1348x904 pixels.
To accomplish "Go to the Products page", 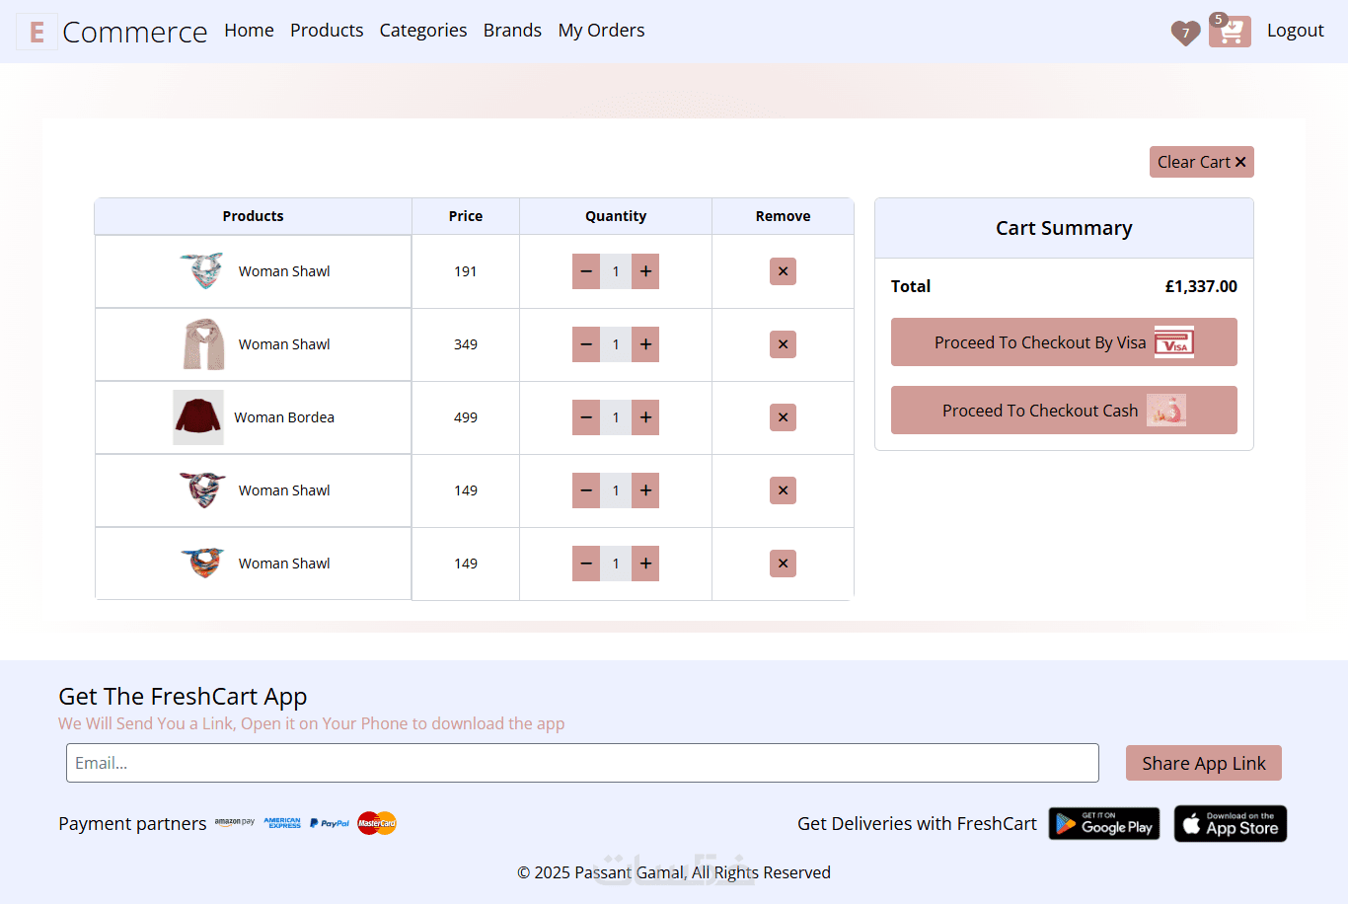I will (x=327, y=31).
